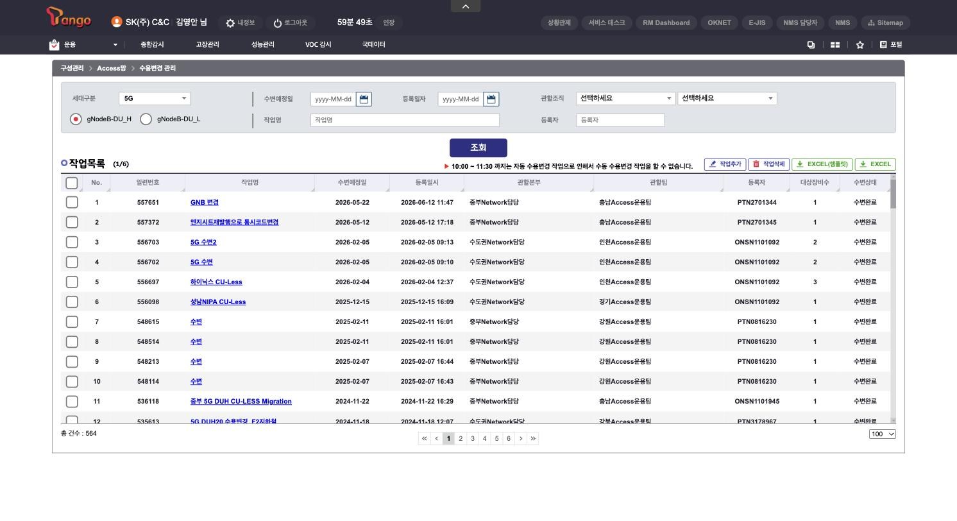Check row for 하이닉스 CU-Less
957x521 pixels.
point(72,282)
